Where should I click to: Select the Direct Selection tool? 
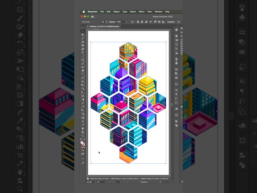click(x=83, y=35)
